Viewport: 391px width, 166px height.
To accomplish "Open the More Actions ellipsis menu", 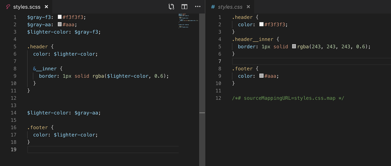I will (198, 7).
